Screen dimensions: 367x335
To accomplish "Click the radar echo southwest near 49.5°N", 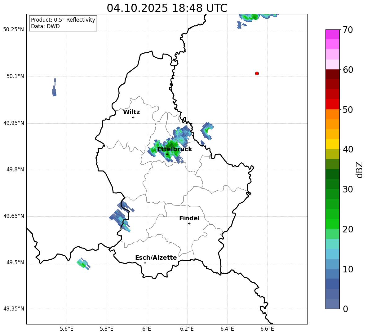I will tap(84, 264).
